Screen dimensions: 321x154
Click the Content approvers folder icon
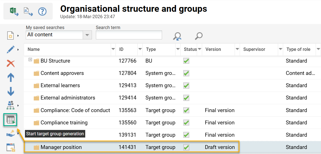pos(36,73)
